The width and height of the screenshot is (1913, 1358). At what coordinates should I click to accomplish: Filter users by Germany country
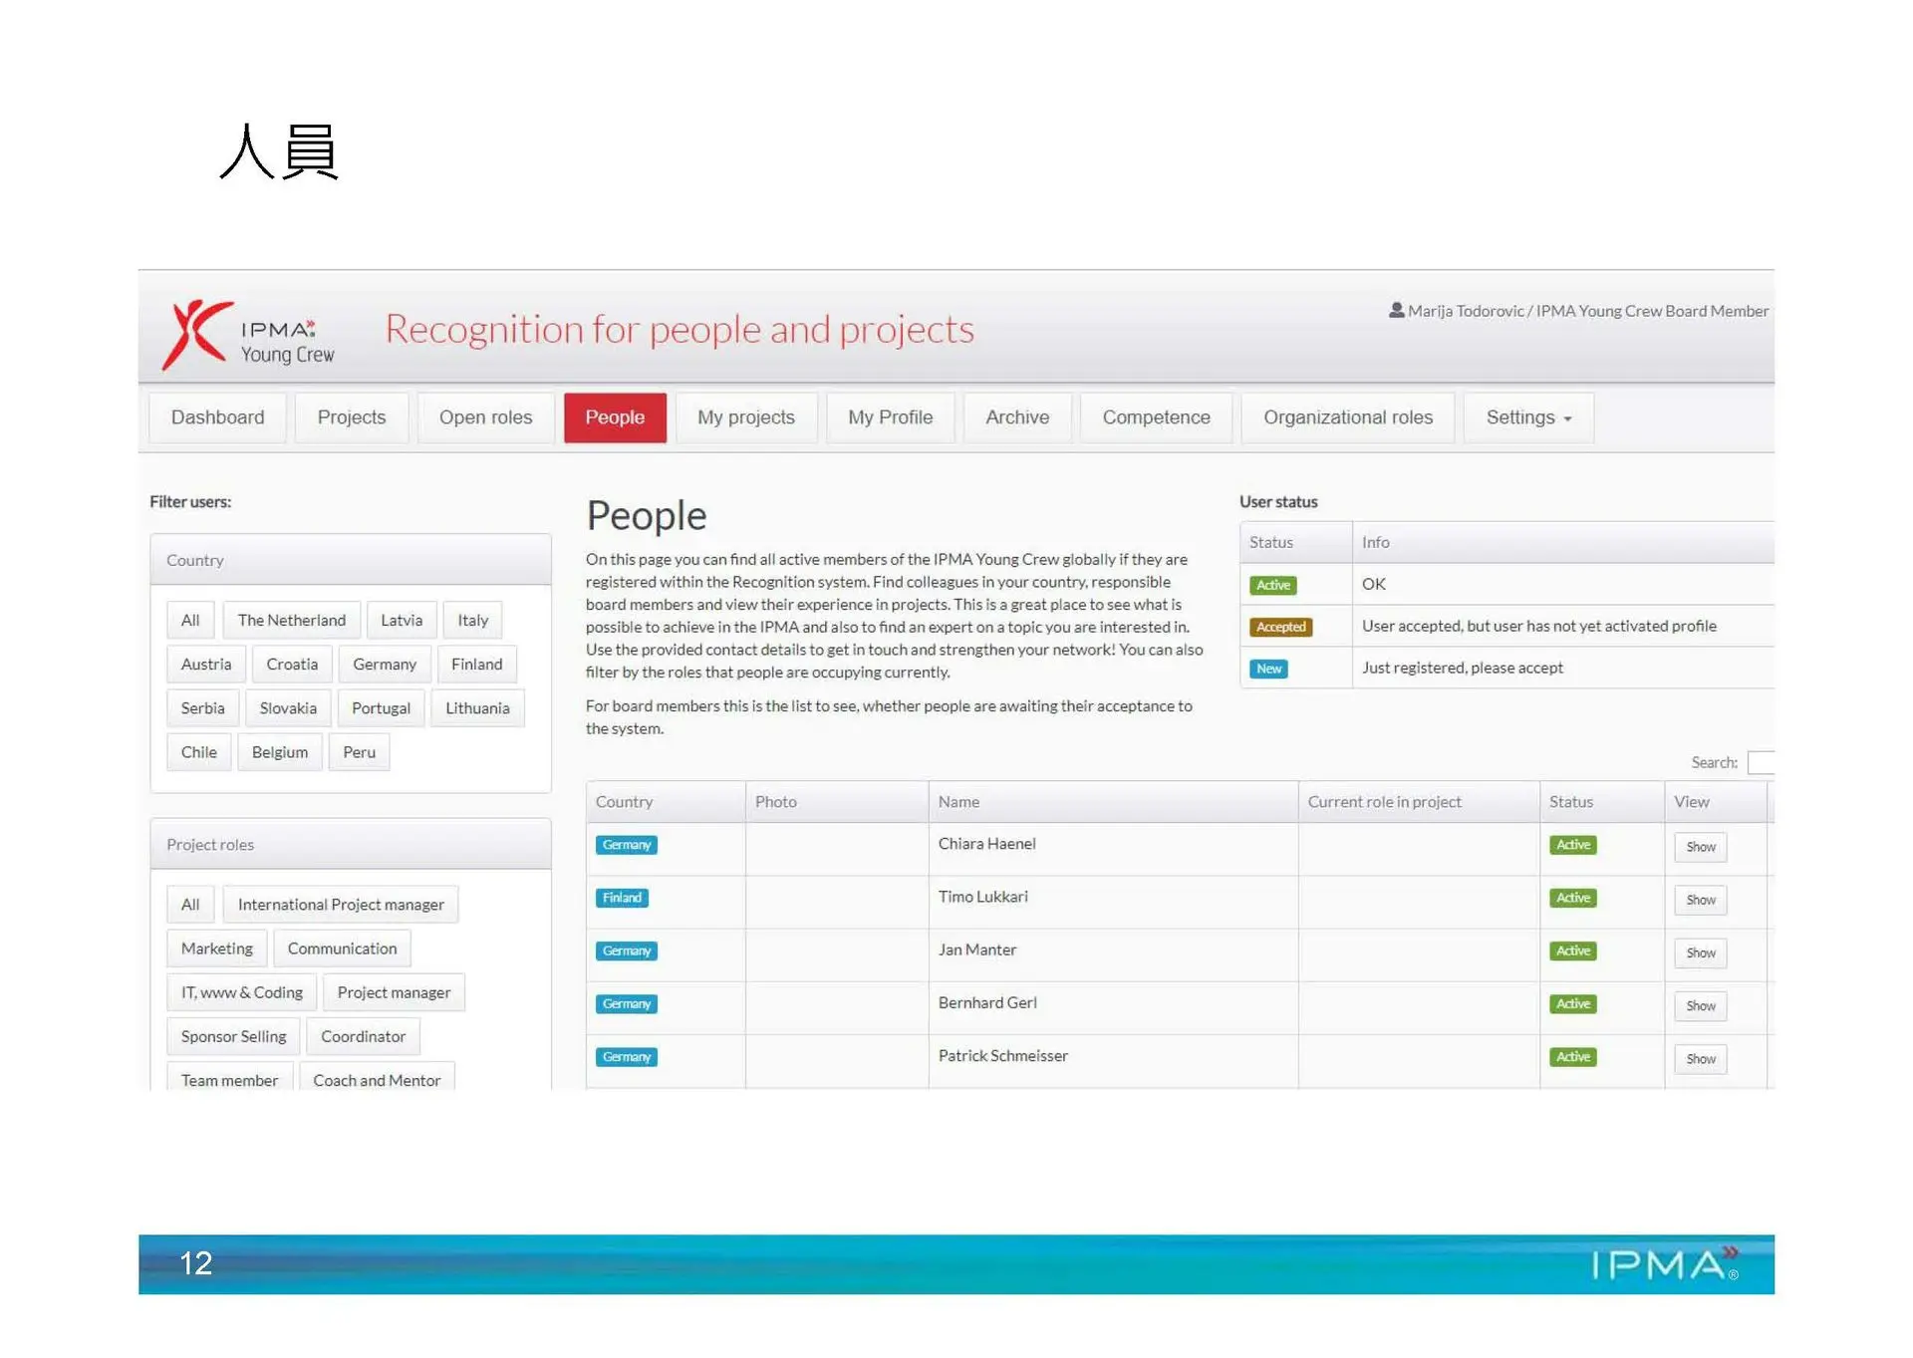(384, 665)
